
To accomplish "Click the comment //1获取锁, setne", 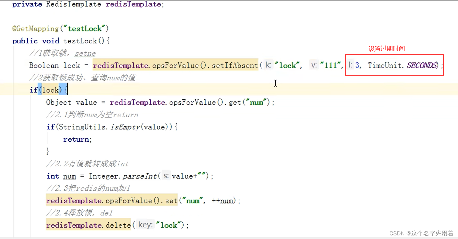I will tap(62, 53).
